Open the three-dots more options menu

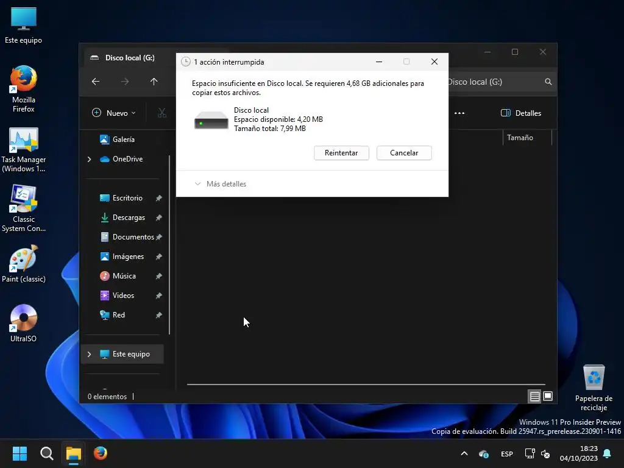point(459,113)
